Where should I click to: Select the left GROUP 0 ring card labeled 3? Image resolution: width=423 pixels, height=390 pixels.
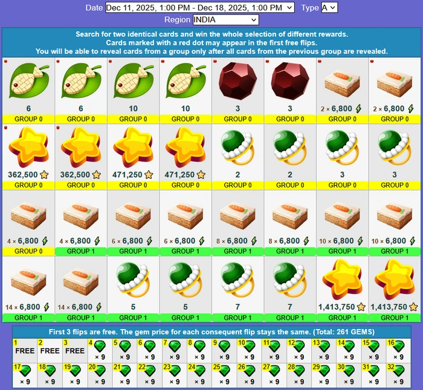tap(343, 157)
